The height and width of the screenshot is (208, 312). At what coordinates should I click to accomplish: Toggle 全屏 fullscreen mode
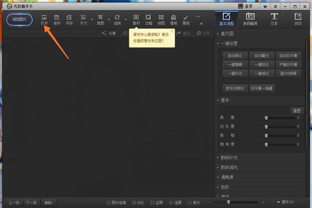(x=157, y=202)
